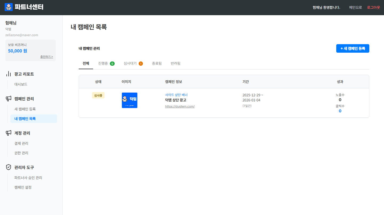The height and width of the screenshot is (215, 384).
Task: Click 로그아웃 in the top bar
Action: click(x=373, y=7)
